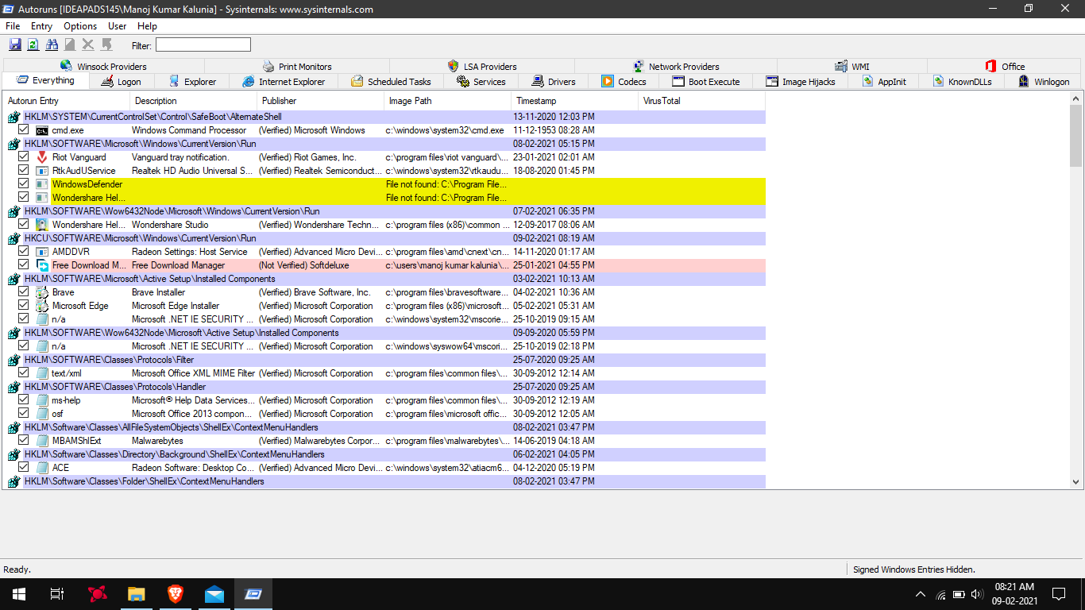The width and height of the screenshot is (1085, 610).
Task: Sort by the Image Path column header
Action: [x=447, y=101]
